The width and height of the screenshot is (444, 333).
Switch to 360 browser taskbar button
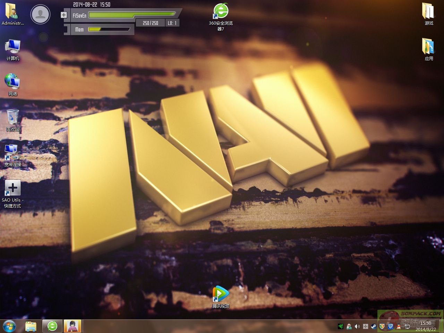[52, 326]
